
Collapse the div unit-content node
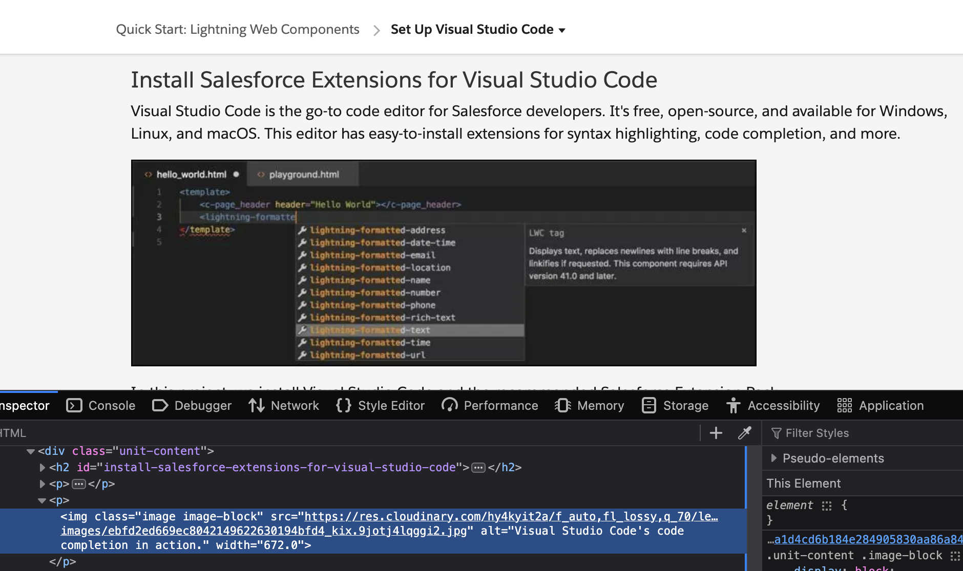(31, 451)
